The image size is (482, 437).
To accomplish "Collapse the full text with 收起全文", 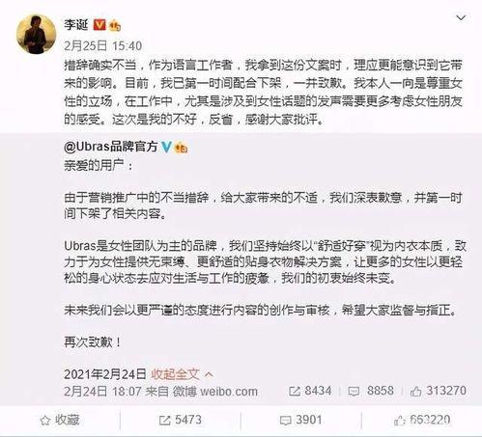I will [175, 374].
